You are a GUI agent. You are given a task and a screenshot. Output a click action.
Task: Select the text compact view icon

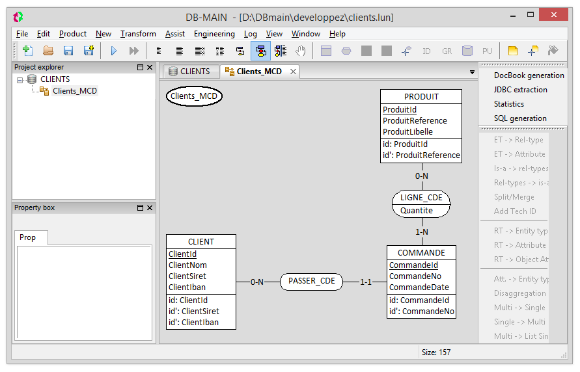point(159,51)
